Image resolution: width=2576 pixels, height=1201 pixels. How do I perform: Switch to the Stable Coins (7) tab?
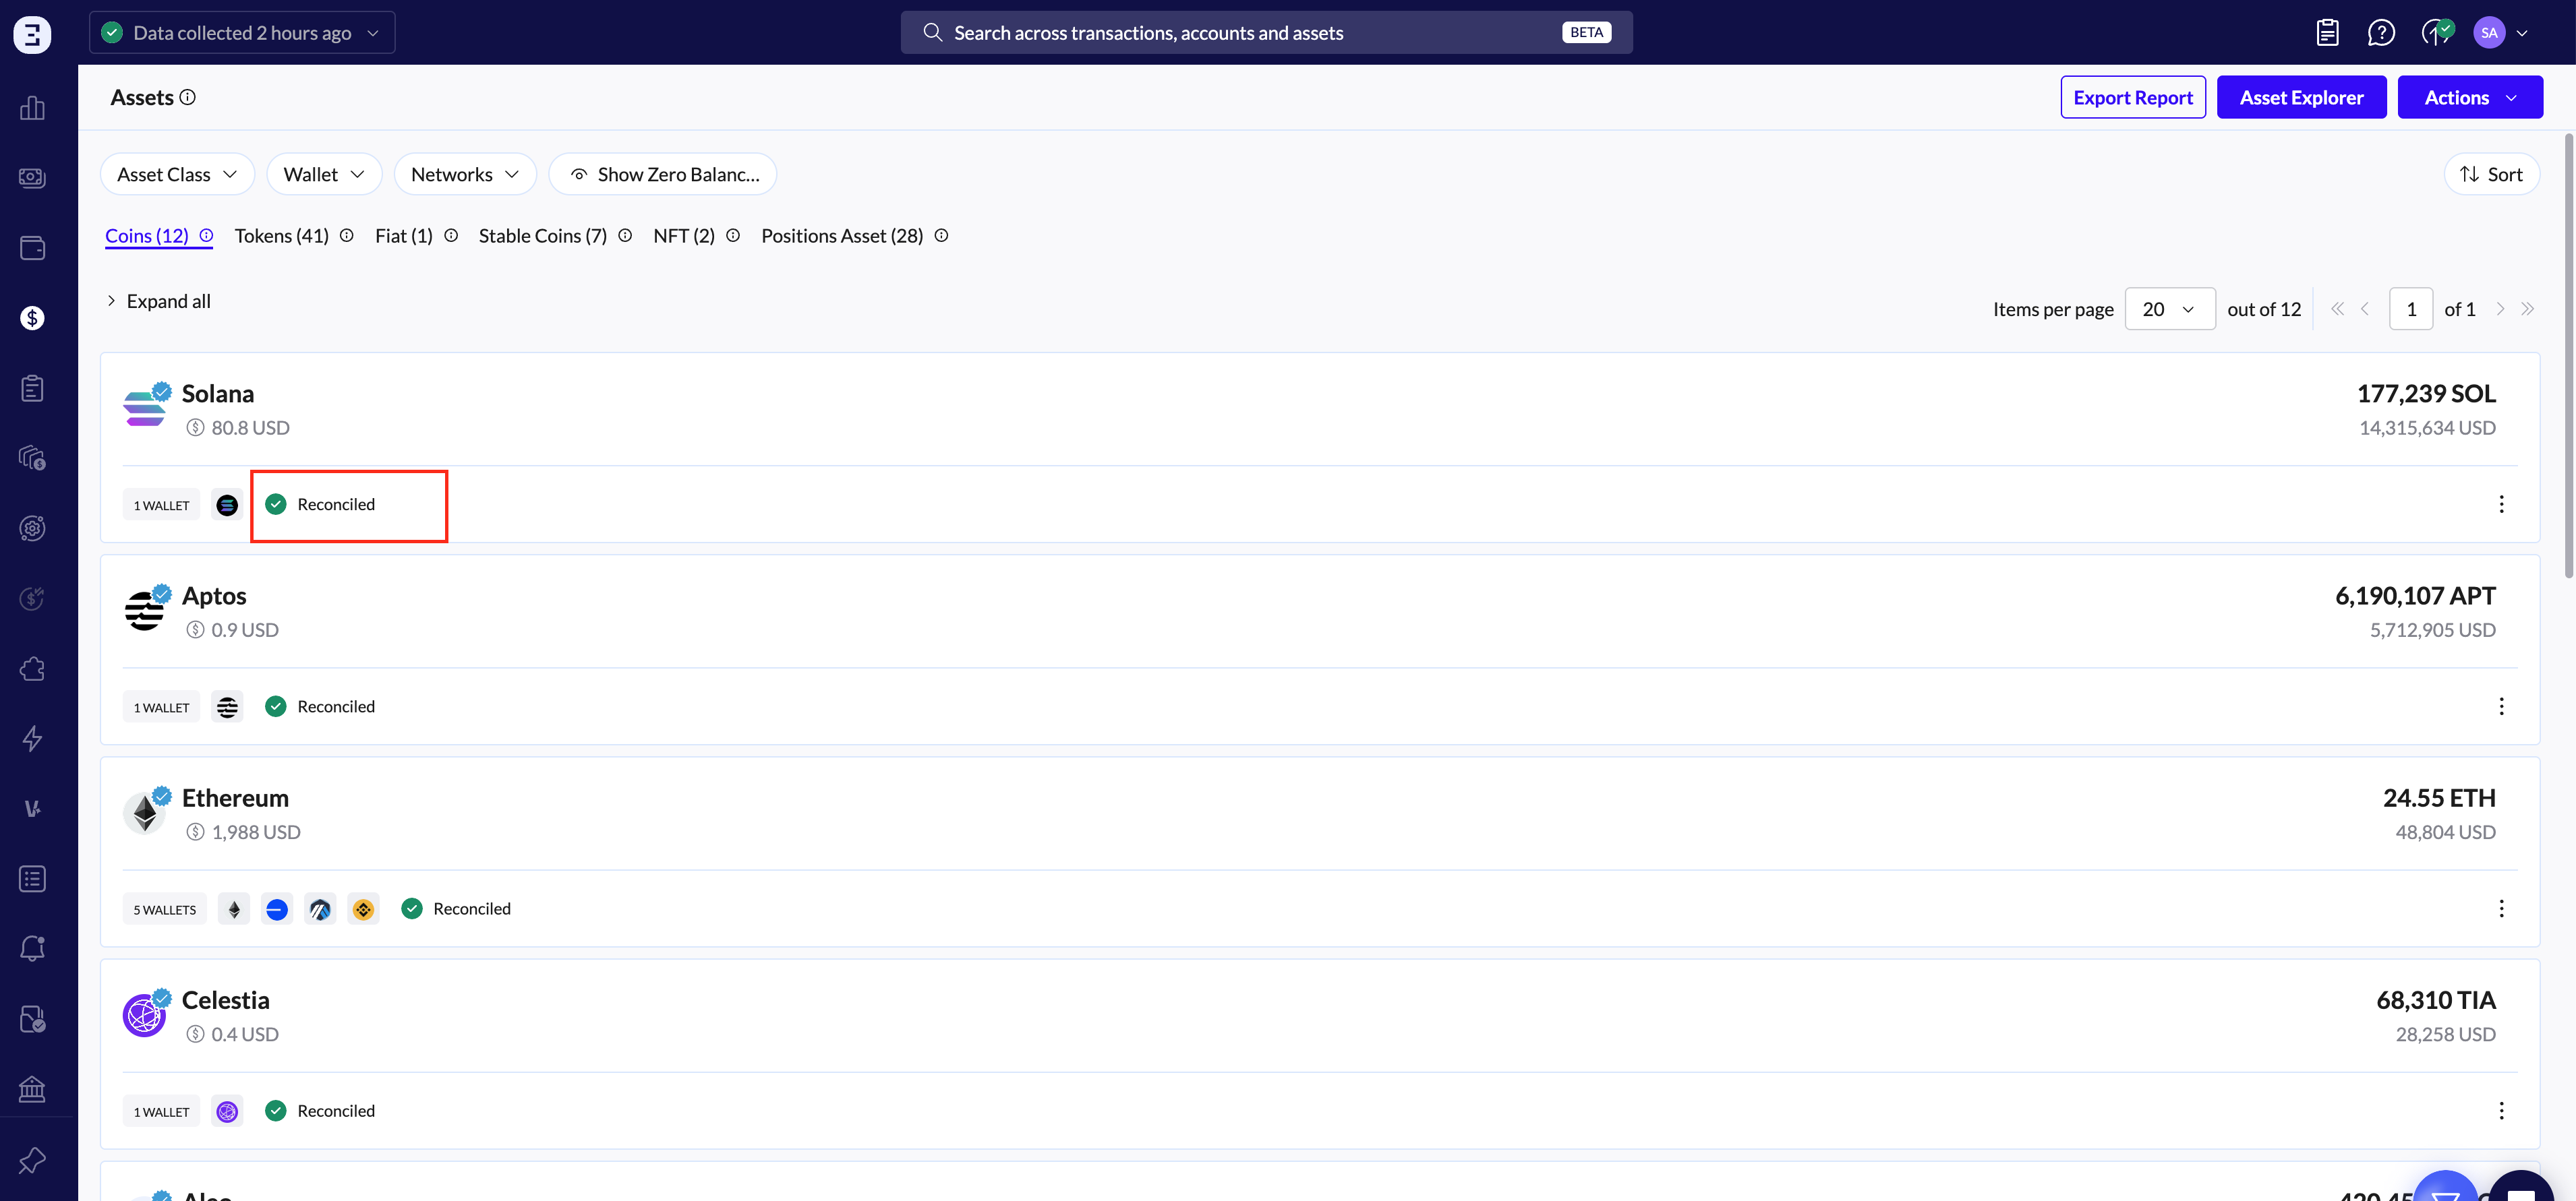543,236
